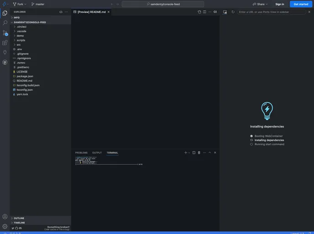
Task: Click the GitHub icon in sidebar footer
Action: pos(16,228)
